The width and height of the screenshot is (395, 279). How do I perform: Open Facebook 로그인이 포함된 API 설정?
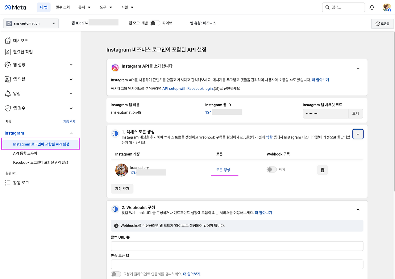(40, 162)
